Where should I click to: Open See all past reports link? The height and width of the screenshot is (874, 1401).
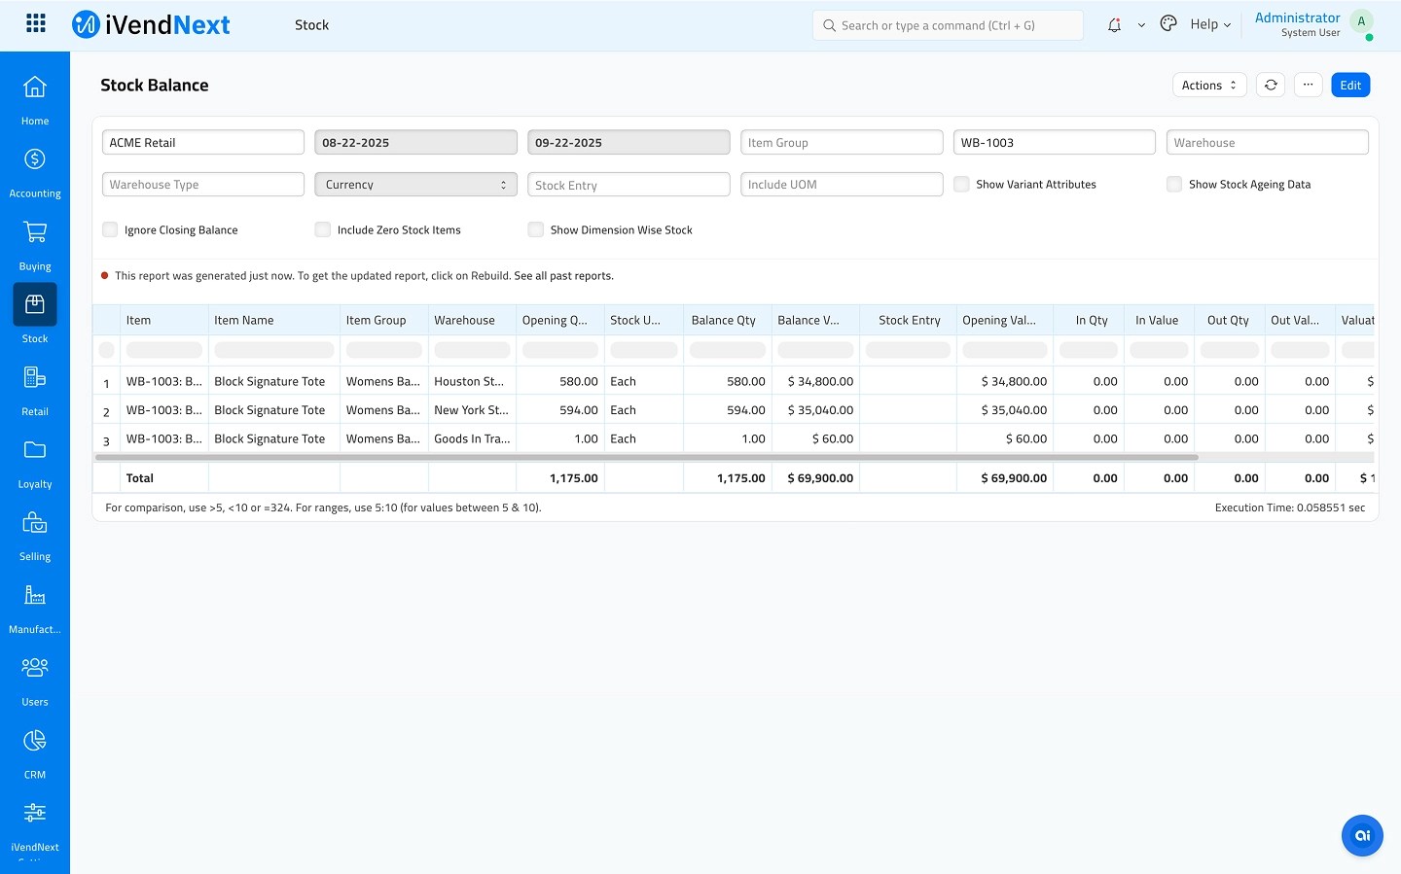(x=563, y=276)
